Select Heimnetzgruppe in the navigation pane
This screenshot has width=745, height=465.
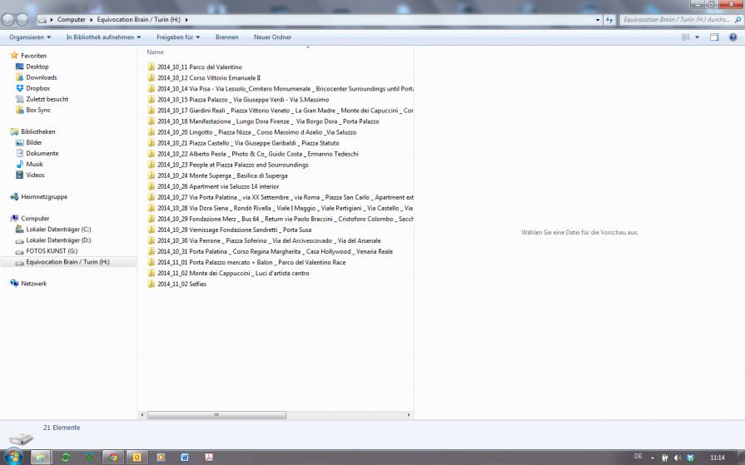tap(39, 196)
